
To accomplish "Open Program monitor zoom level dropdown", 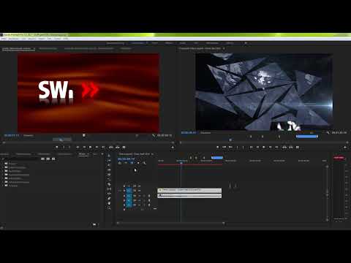I will [206, 133].
